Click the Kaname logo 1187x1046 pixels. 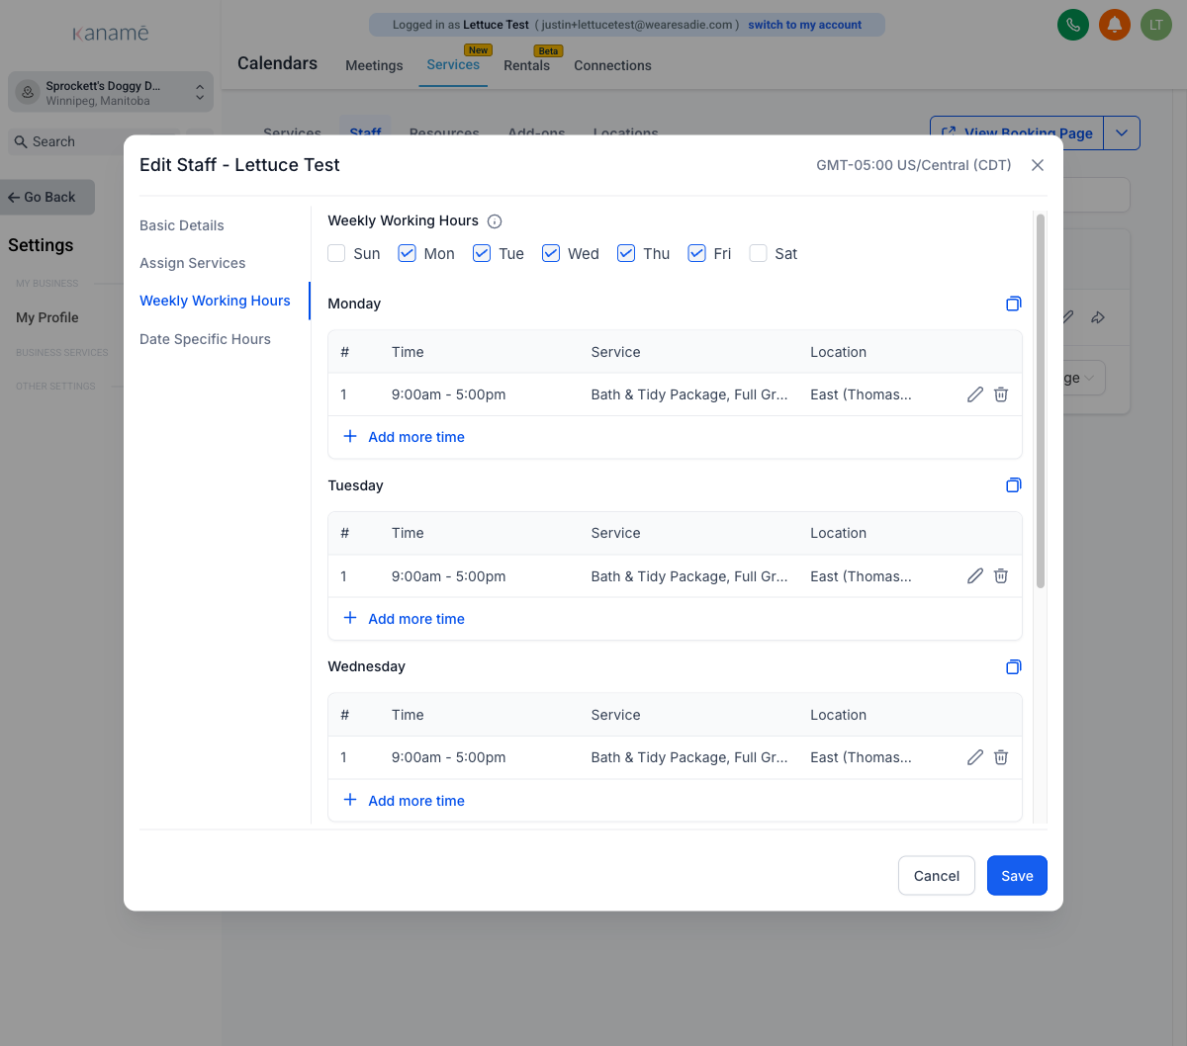point(111,34)
